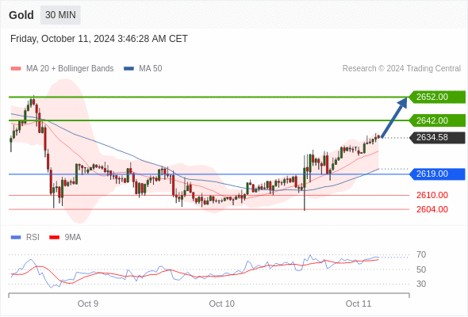468x317 pixels.
Task: Click the 9MA legend label
Action: pyautogui.click(x=72, y=238)
